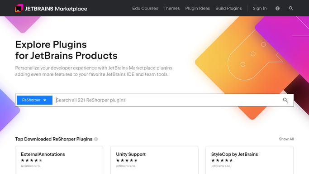Open Plugin Ideas page
309x174 pixels.
point(197,9)
